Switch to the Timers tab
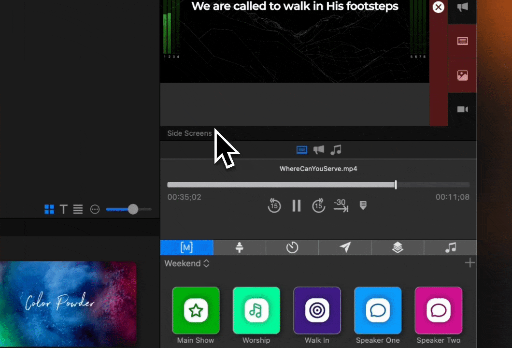This screenshot has width=512, height=348. (x=292, y=247)
